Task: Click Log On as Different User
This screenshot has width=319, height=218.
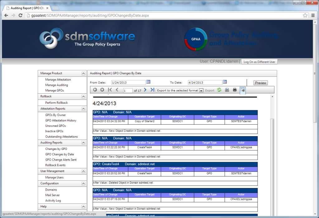Action: click(259, 62)
